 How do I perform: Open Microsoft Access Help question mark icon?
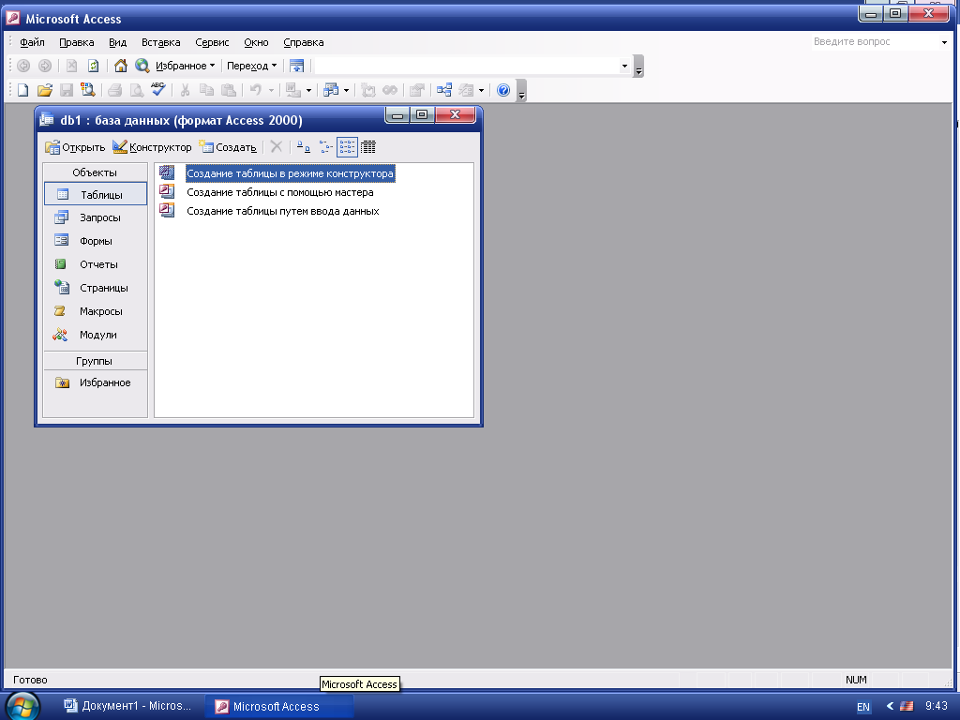(503, 90)
